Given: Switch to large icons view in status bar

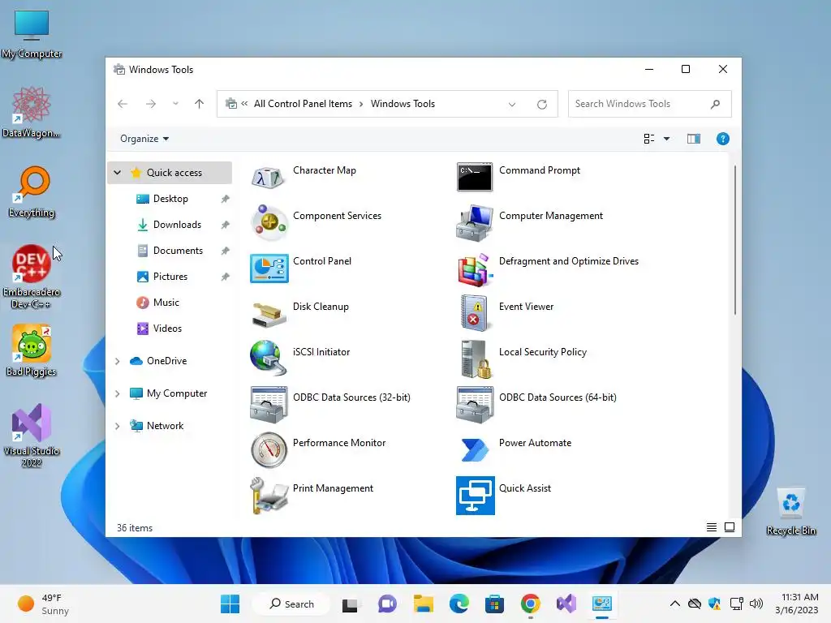Looking at the screenshot, I should pos(730,527).
